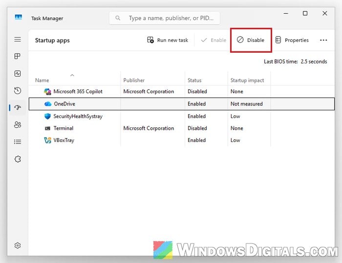Open the hamburger navigation menu

pos(18,40)
